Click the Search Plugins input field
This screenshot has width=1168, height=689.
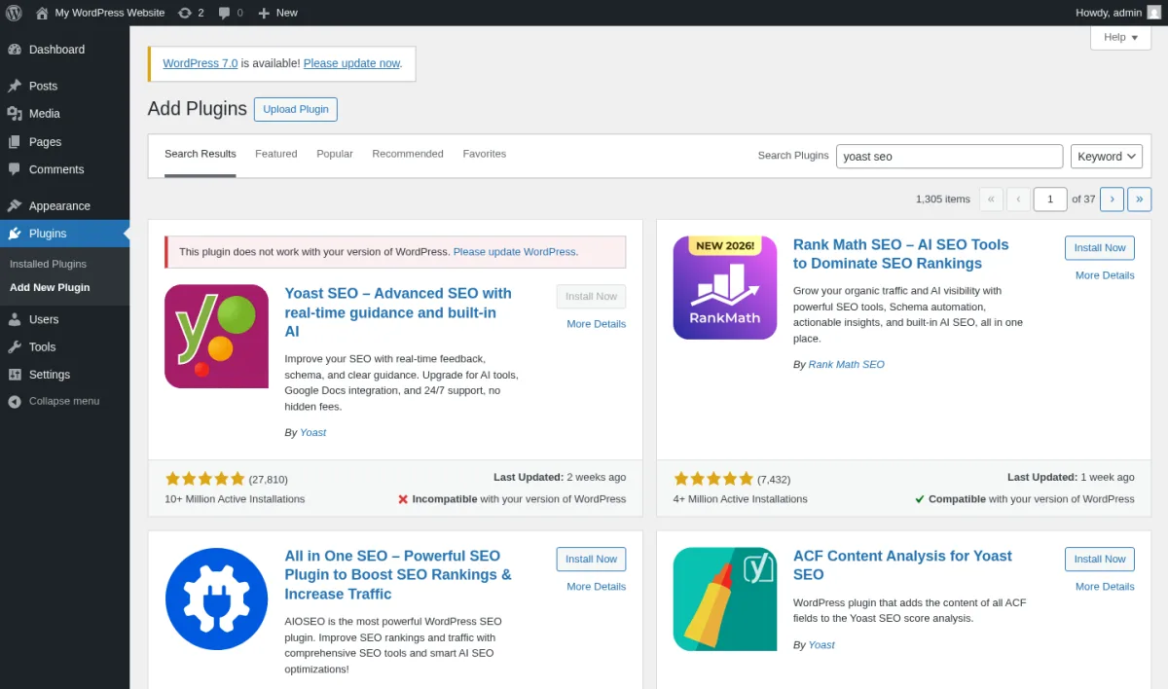coord(949,157)
